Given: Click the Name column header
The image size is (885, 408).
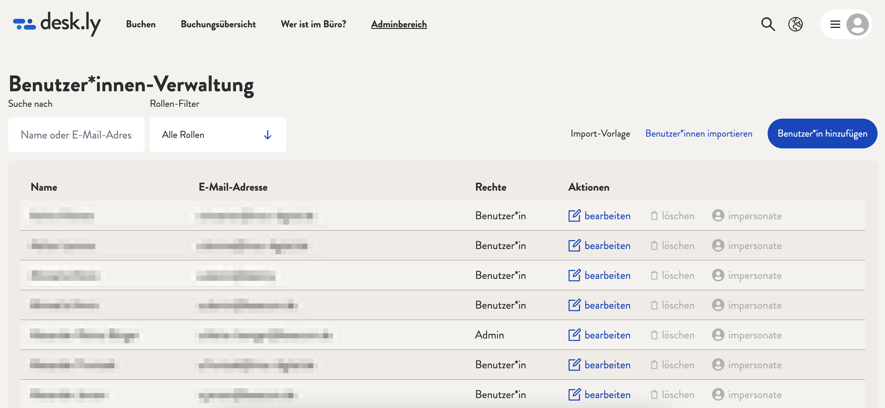Looking at the screenshot, I should 44,187.
